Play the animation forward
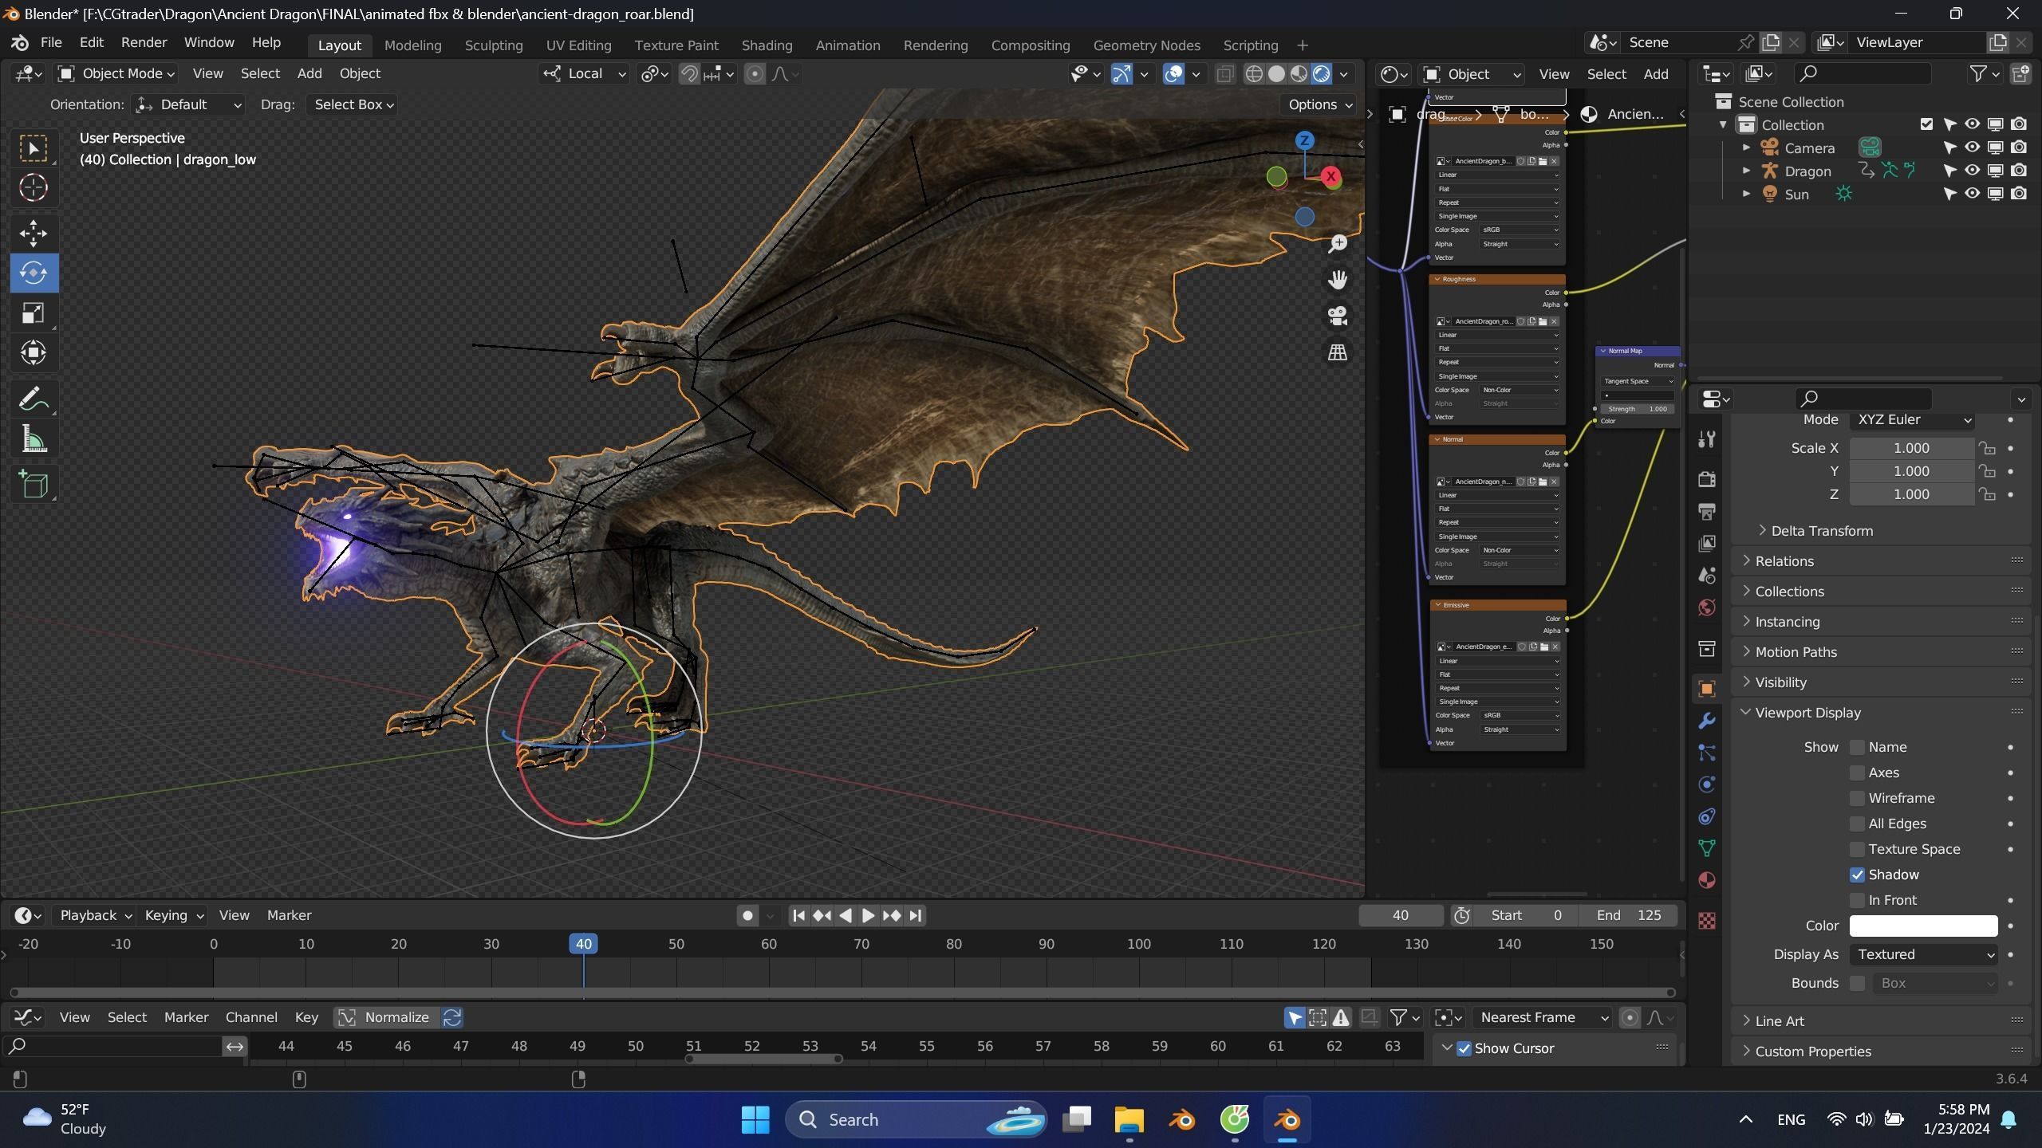Viewport: 2042px width, 1148px height. point(869,915)
